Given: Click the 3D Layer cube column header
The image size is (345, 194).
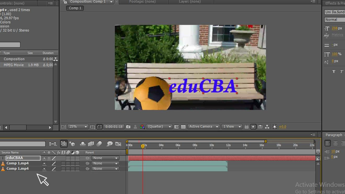Looking at the screenshot, I should (x=77, y=152).
